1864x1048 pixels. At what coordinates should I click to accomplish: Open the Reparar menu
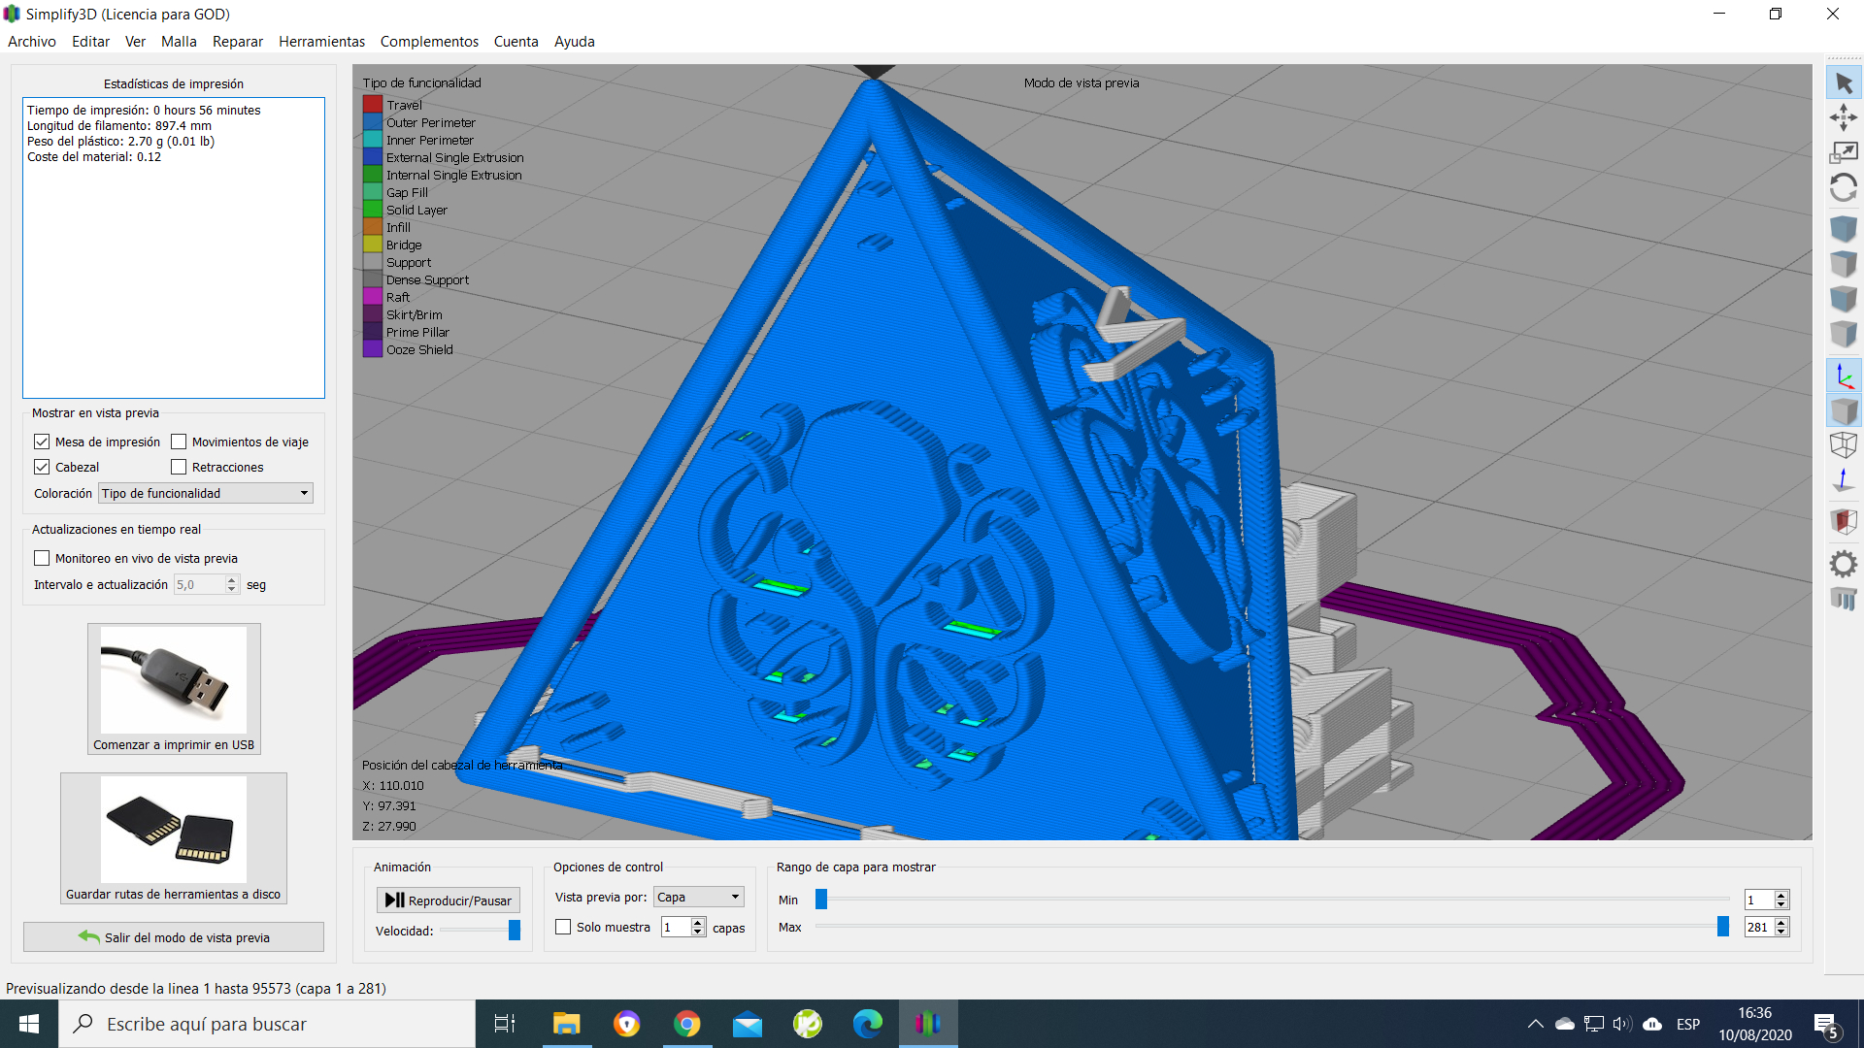(238, 42)
